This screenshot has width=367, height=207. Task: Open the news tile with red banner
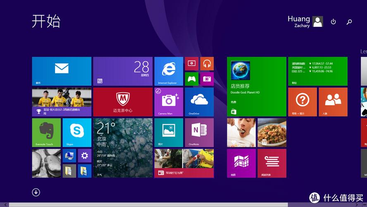pyautogui.click(x=184, y=164)
